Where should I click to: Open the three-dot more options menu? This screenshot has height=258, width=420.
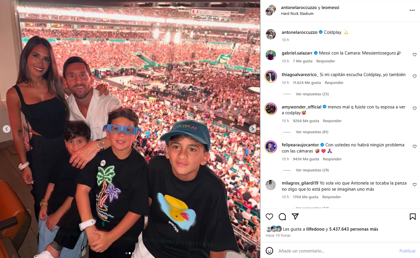[x=412, y=10]
